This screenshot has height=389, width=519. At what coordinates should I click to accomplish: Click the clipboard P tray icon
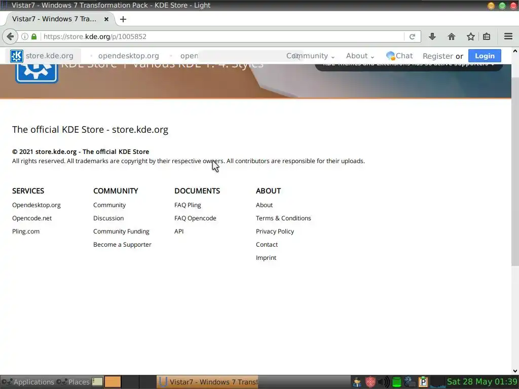[423, 382]
